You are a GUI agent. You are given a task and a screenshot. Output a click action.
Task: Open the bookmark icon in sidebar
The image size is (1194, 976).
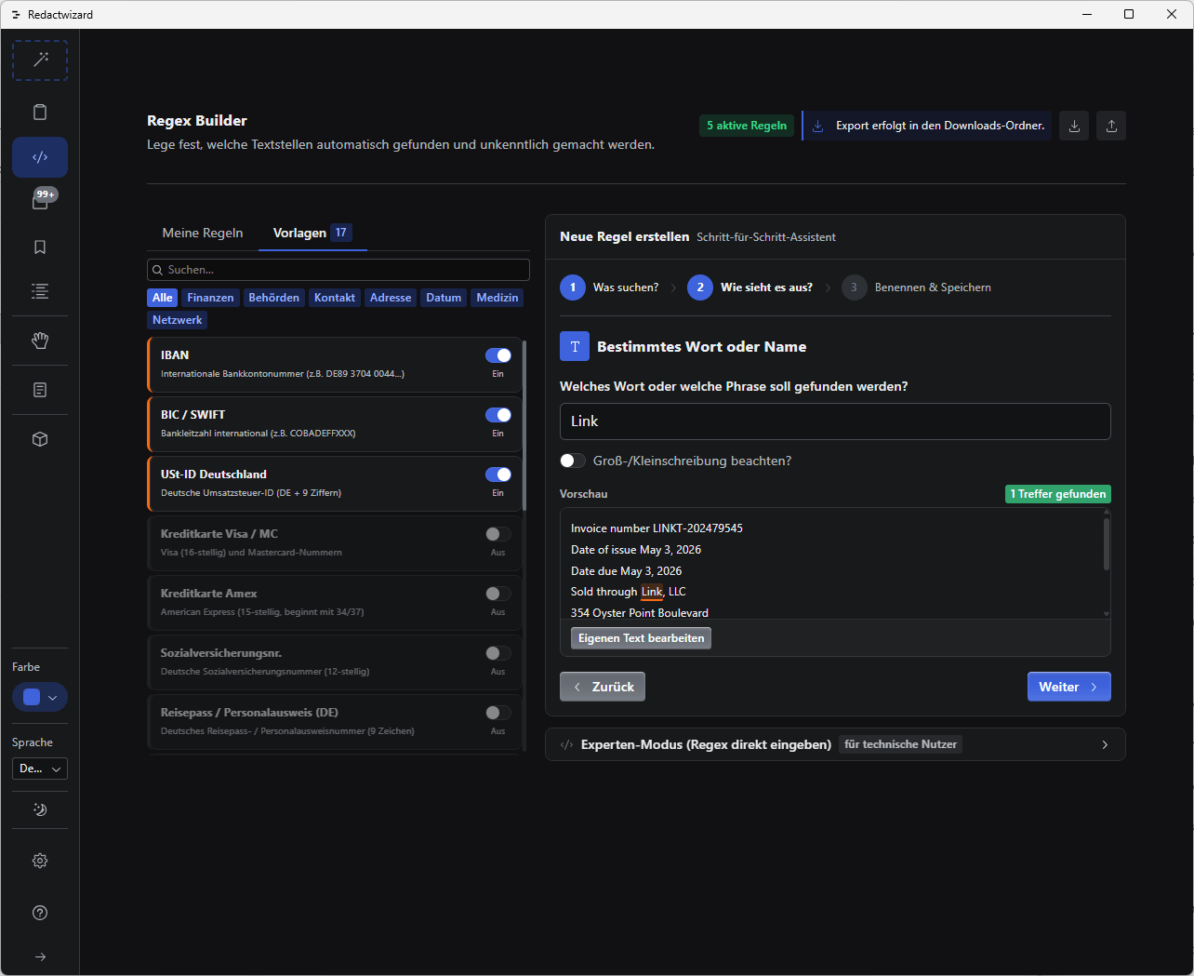click(x=40, y=247)
